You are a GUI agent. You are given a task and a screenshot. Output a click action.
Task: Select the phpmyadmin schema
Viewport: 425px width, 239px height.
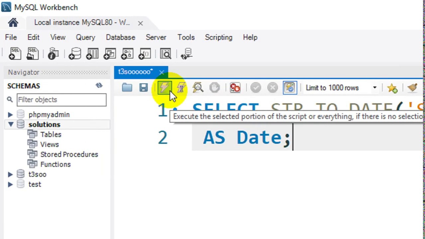click(x=49, y=115)
